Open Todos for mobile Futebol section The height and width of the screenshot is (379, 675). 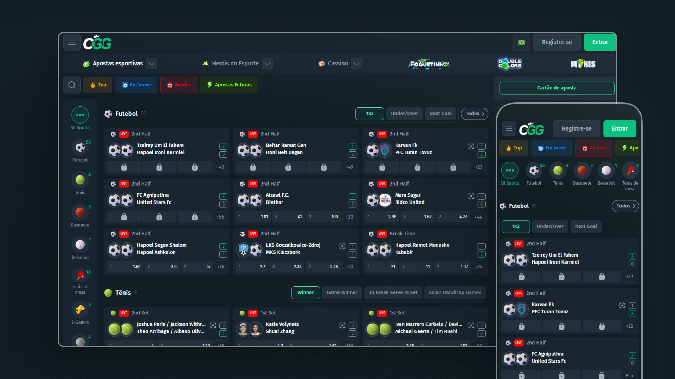click(x=625, y=206)
